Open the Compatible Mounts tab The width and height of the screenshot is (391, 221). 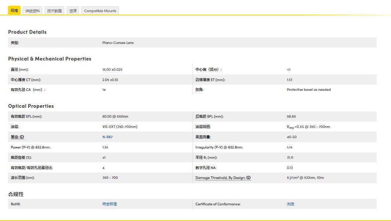[100, 10]
